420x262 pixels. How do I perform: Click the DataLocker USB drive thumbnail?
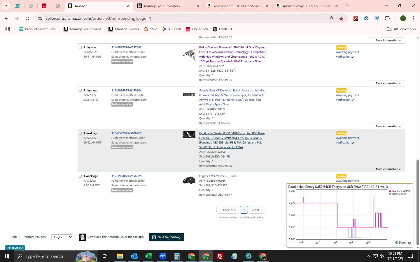click(189, 134)
